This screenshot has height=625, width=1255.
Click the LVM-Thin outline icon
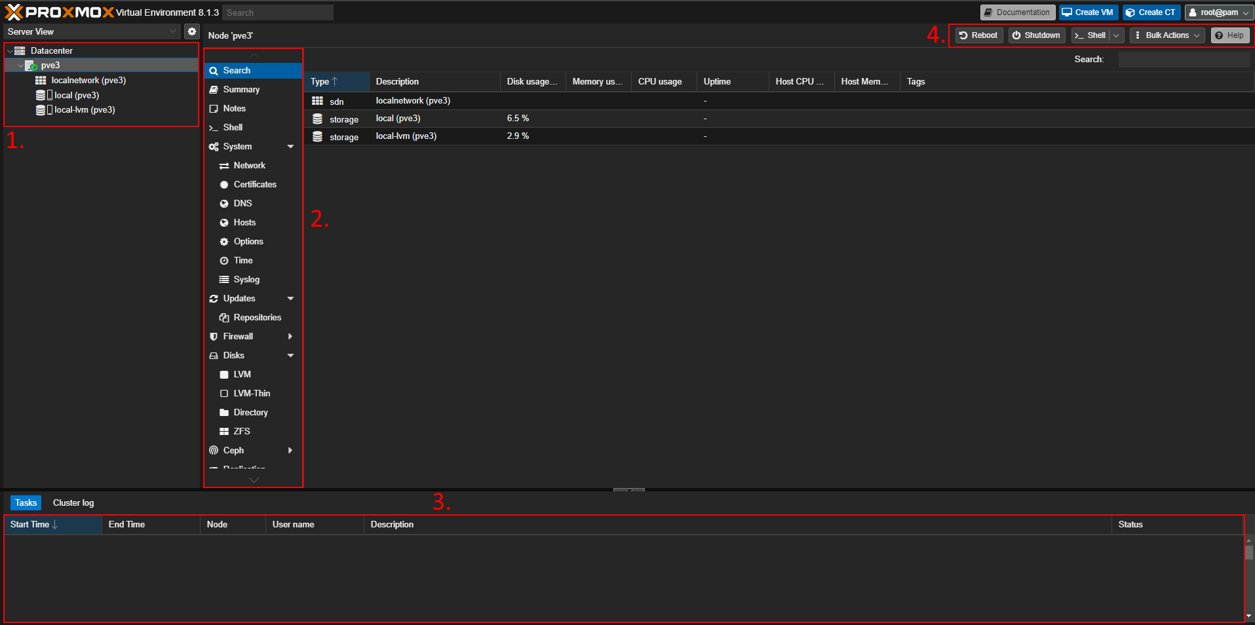(224, 394)
